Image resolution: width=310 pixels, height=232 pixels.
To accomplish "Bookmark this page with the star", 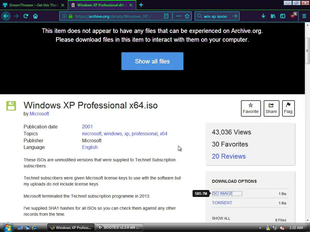I will 187,16.
